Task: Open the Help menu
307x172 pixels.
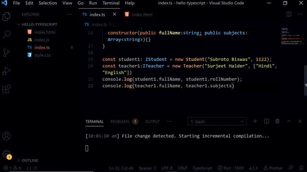Action: click(x=130, y=3)
